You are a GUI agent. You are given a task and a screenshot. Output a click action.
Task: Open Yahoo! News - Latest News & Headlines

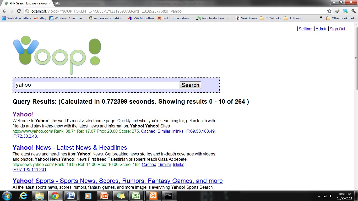pyautogui.click(x=70, y=148)
